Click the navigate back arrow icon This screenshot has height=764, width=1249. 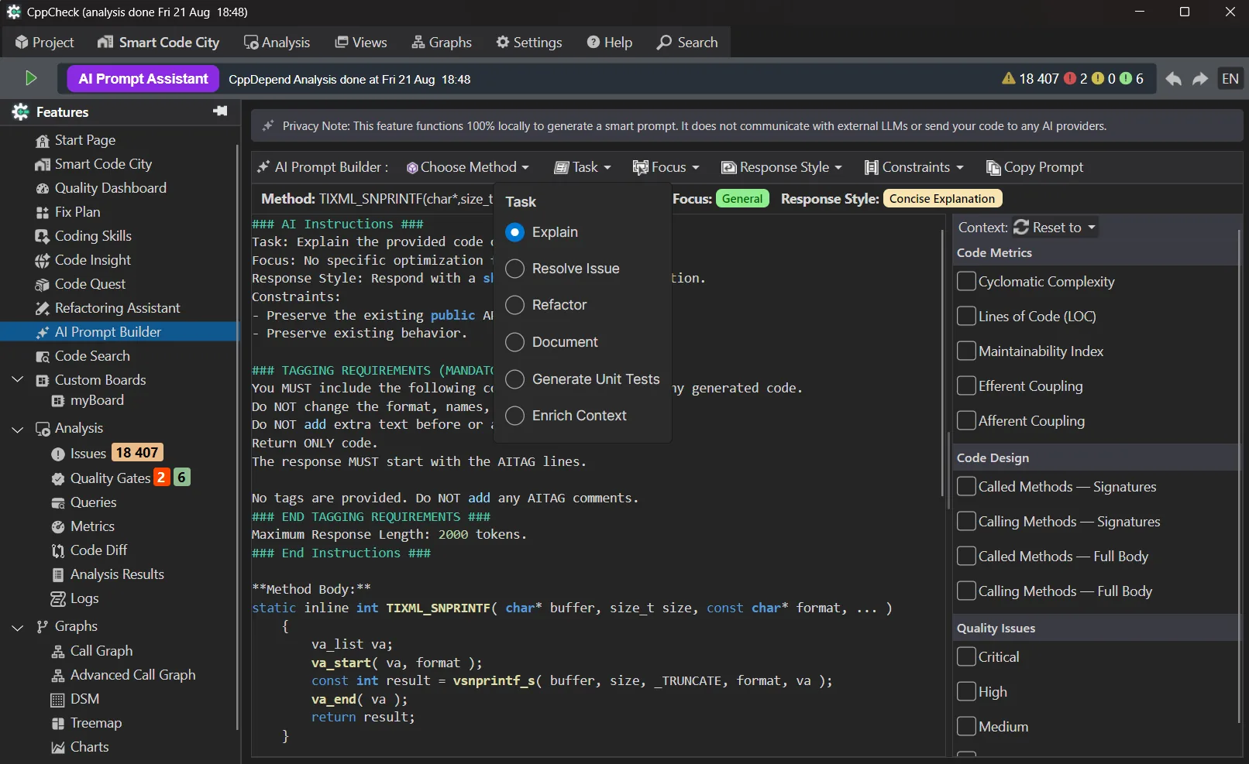tap(1173, 79)
